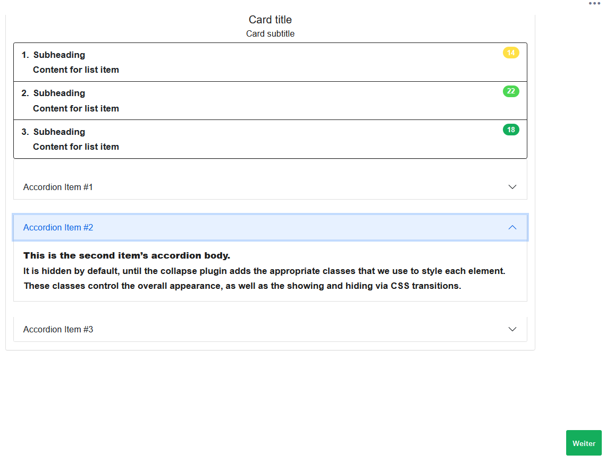This screenshot has width=614, height=463.
Task: Select the first list item Subheading
Action: point(59,55)
